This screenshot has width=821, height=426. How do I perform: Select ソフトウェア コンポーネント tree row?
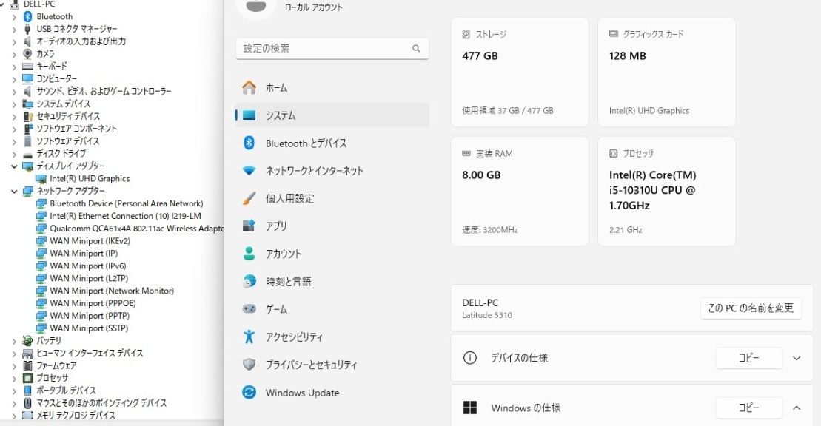tap(70, 129)
